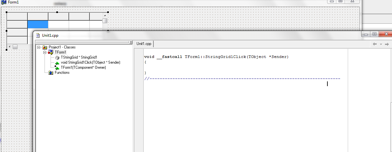Click the TStringGrid member icon
392x152 pixels.
pos(57,57)
